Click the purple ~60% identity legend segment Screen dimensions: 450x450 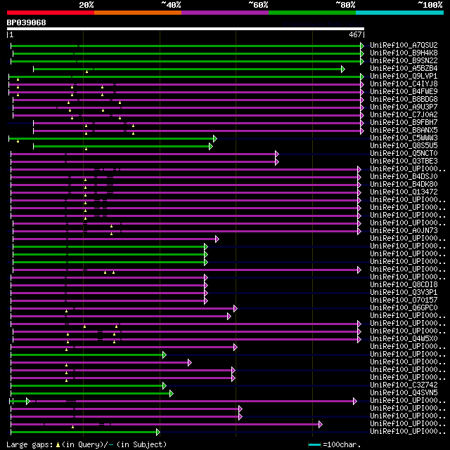(225, 13)
